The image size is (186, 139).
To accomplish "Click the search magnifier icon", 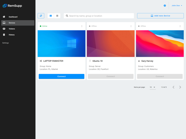I will pyautogui.click(x=67, y=16).
